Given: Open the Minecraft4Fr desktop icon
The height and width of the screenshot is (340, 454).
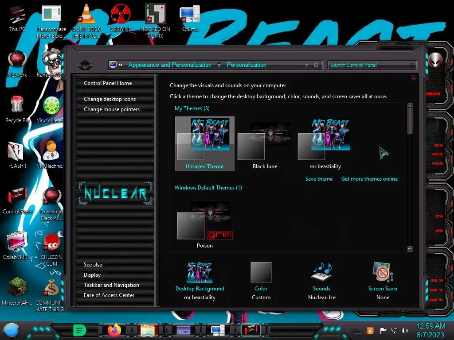Looking at the screenshot, I should point(17,290).
